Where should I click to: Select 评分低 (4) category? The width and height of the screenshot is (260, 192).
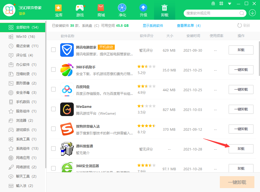pyautogui.click(x=23, y=55)
